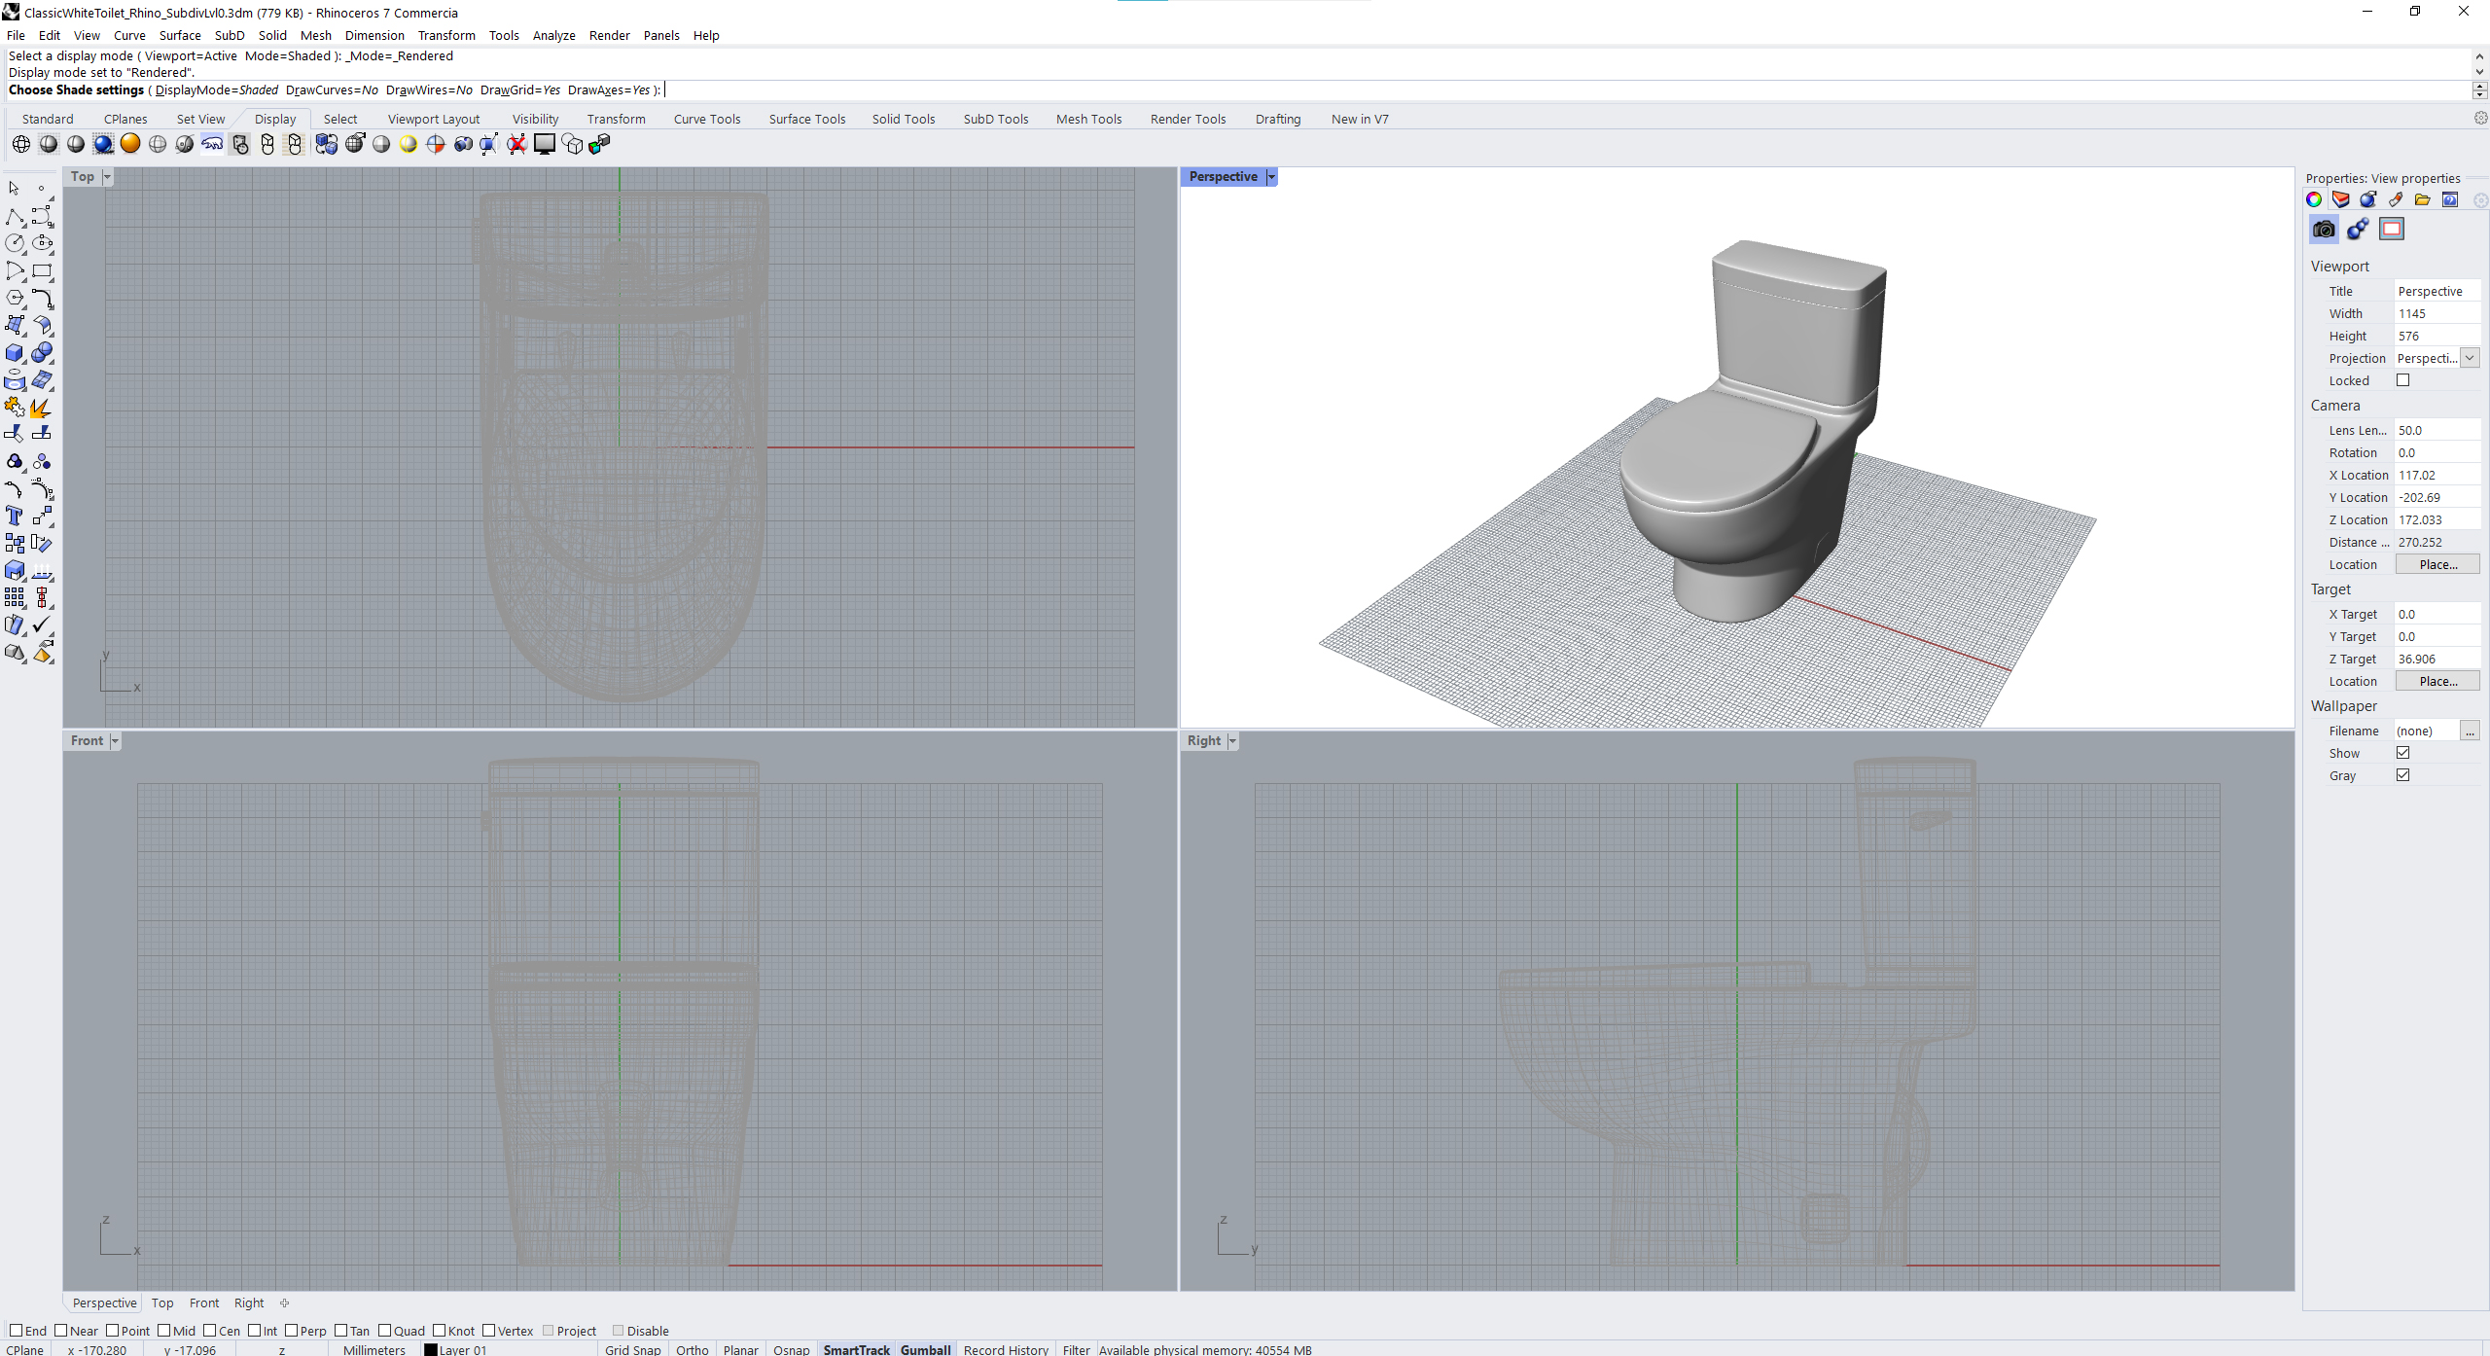Click the camera location Place button

point(2437,564)
